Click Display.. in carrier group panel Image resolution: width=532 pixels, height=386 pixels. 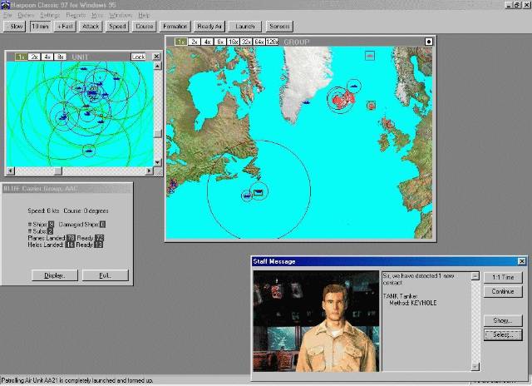coord(55,275)
